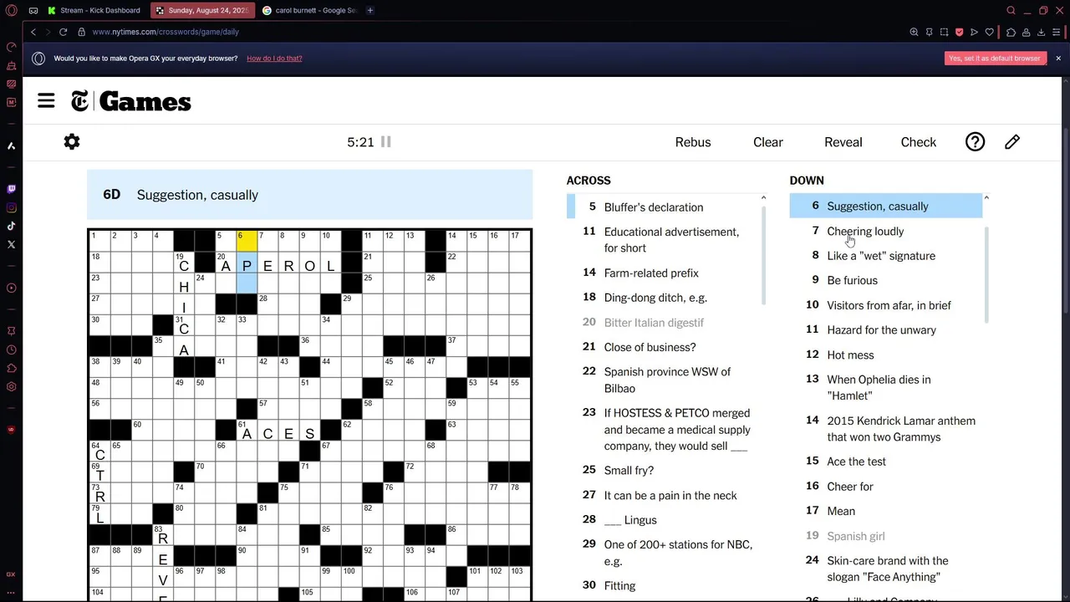
Task: Select down clue 'Suggestion, casually'
Action: [x=886, y=206]
